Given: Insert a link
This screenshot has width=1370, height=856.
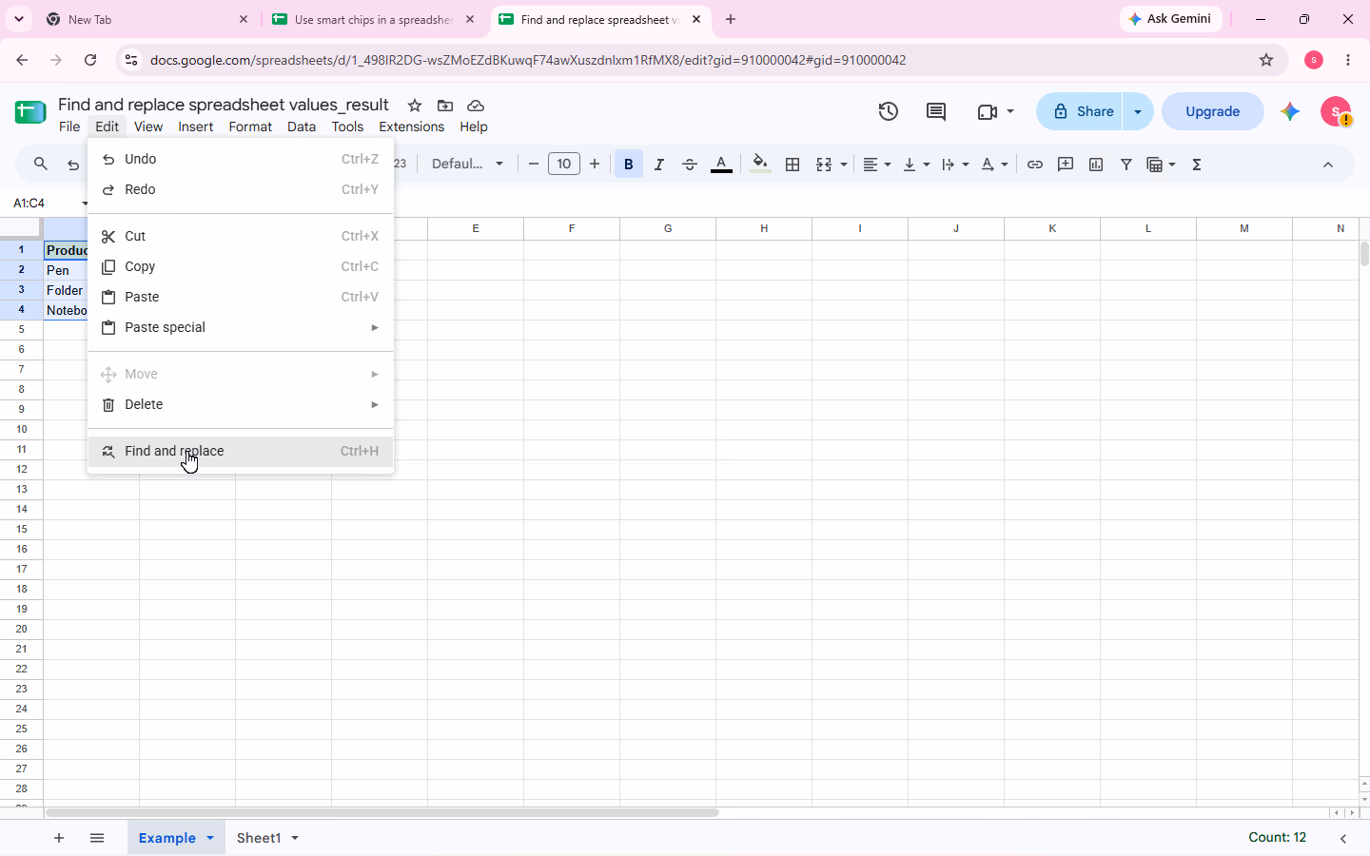Looking at the screenshot, I should pyautogui.click(x=1035, y=165).
